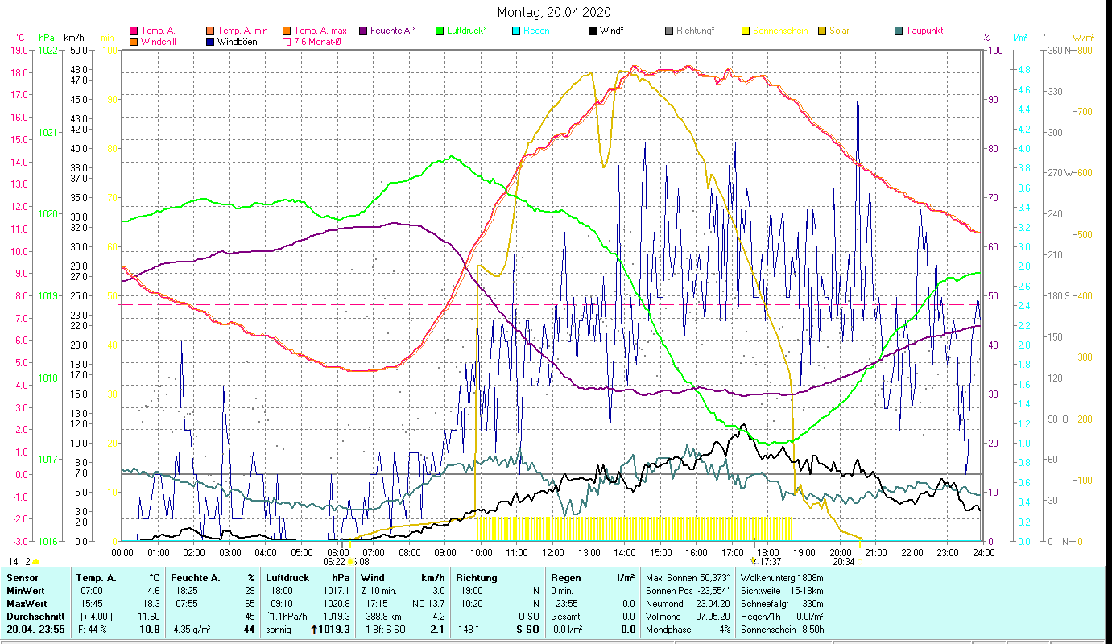Click the black Wind legend square
Viewport: 1112px width, 644px height.
click(593, 31)
